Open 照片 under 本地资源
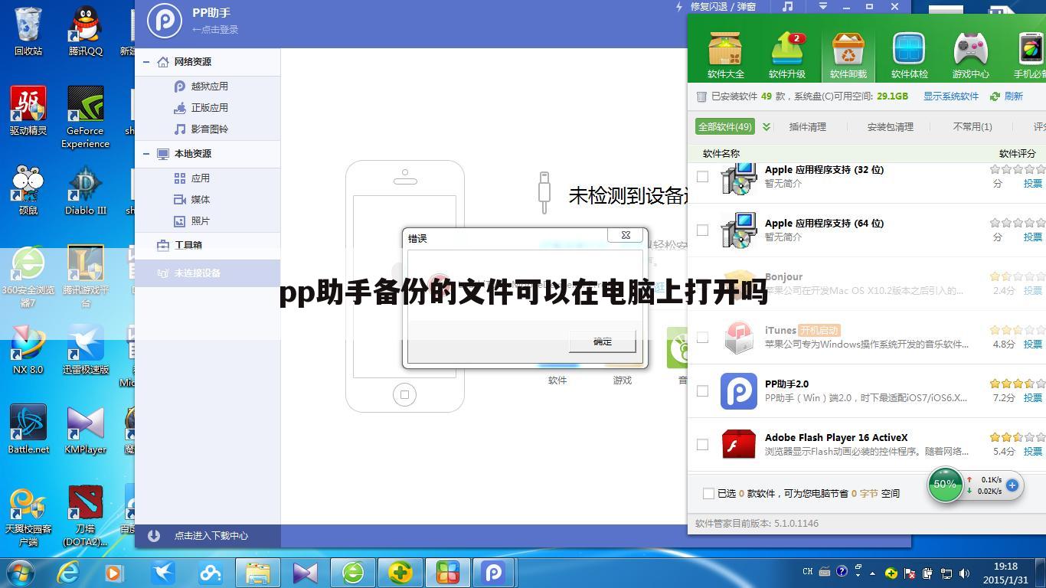Screen dimensions: 1046x588 point(199,221)
